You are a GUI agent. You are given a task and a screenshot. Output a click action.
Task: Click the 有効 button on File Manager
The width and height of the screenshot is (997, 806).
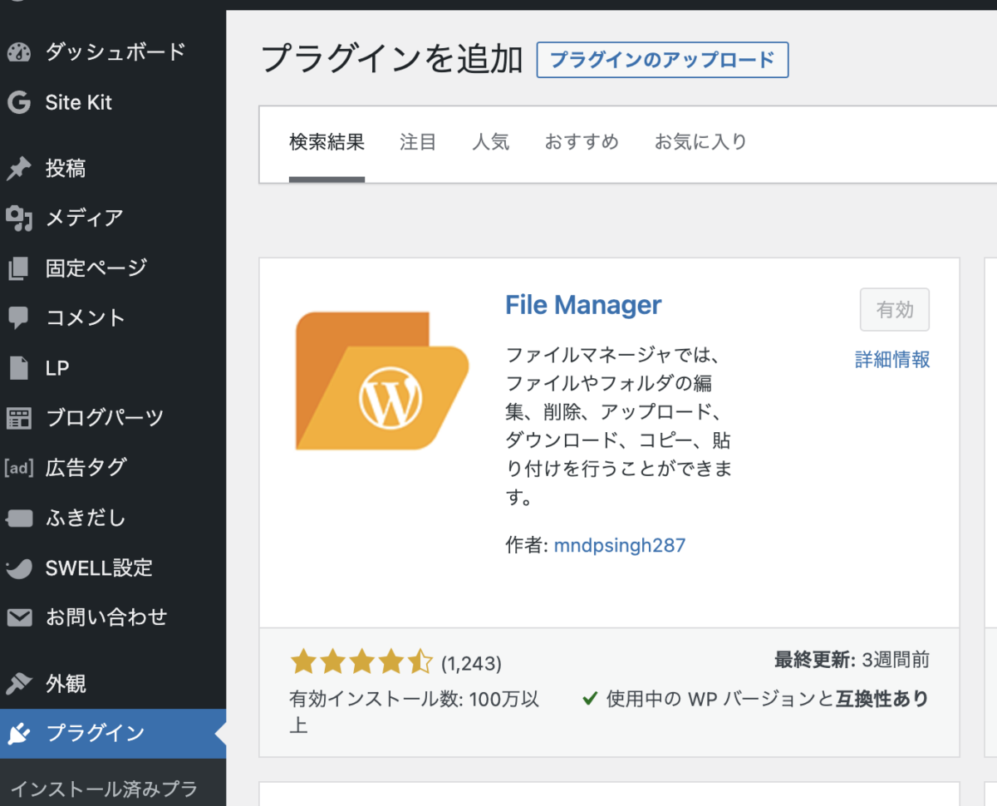click(x=895, y=310)
